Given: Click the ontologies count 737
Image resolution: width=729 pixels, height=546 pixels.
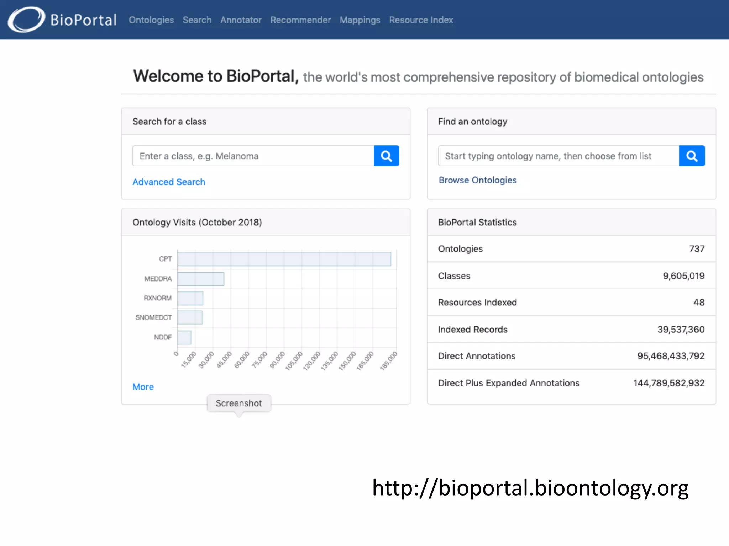Looking at the screenshot, I should click(697, 249).
